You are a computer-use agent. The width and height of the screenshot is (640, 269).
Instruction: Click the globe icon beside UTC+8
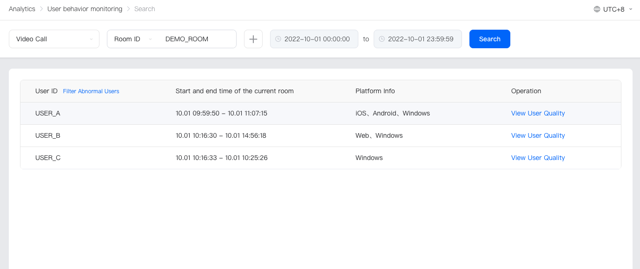(x=597, y=9)
